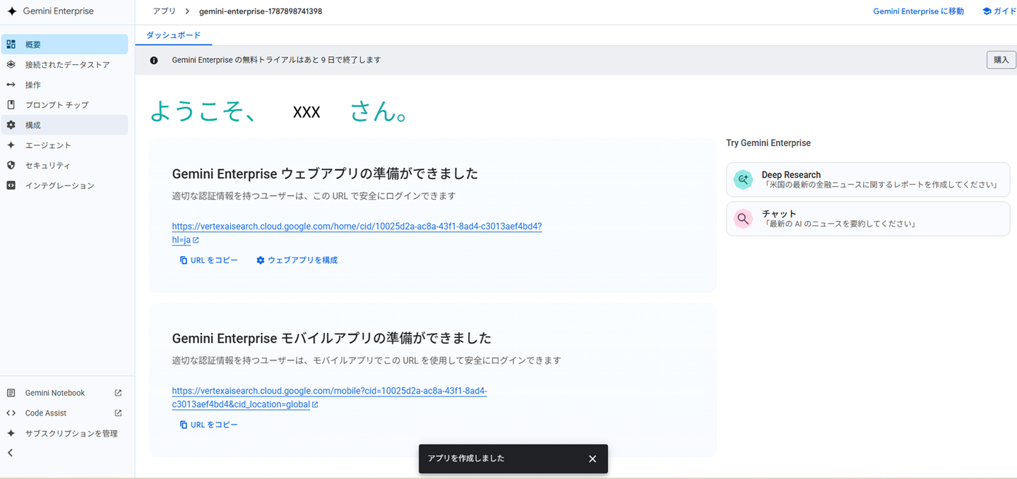
Task: Click the 操作 arrows icon in sidebar
Action: point(11,85)
